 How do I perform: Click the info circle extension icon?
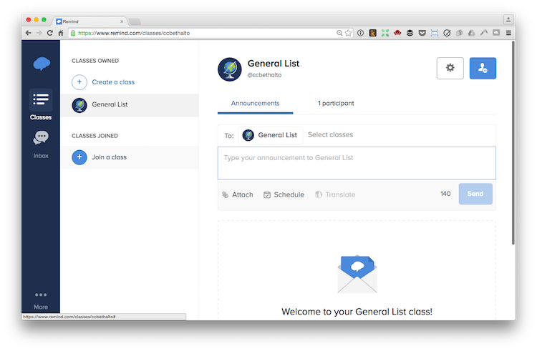coord(360,33)
